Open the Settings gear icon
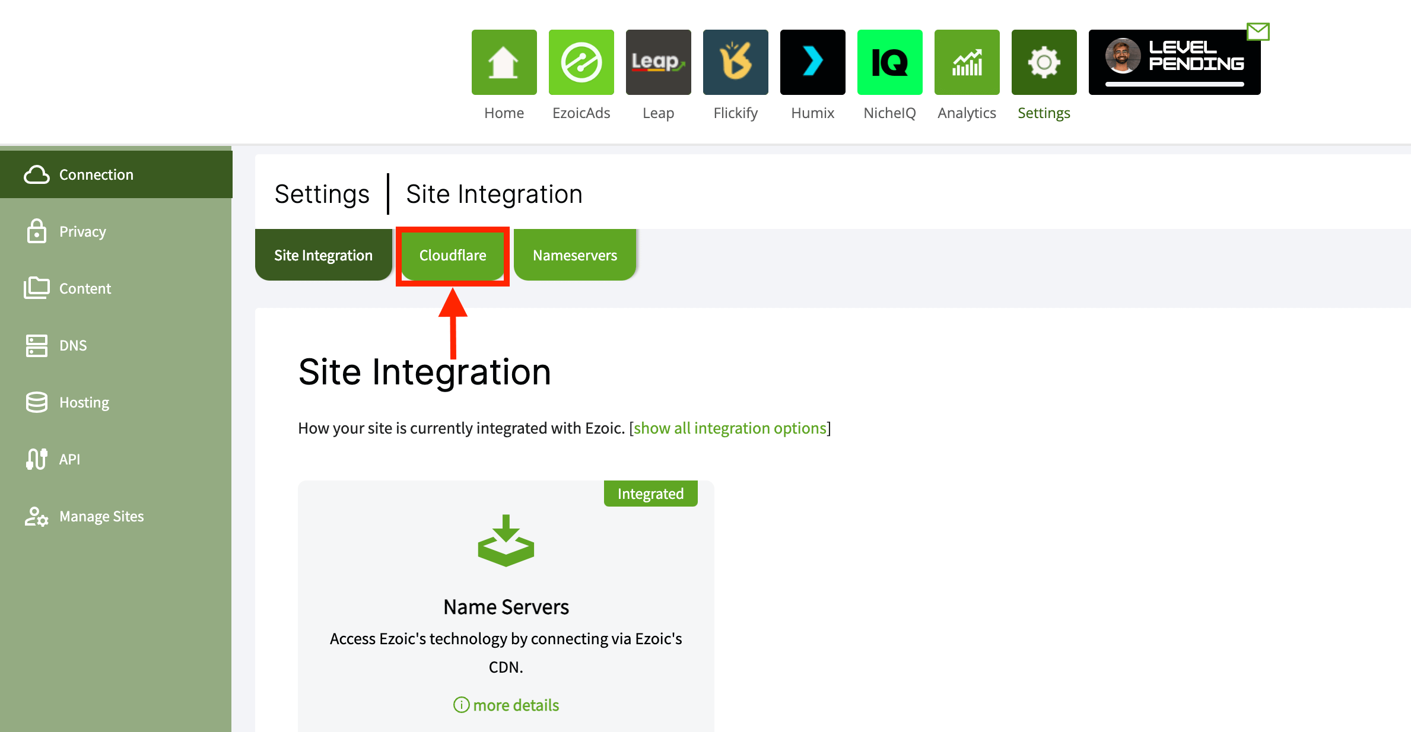The height and width of the screenshot is (732, 1411). point(1044,62)
